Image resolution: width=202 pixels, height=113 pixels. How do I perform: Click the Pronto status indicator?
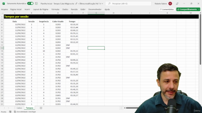coord(3,112)
